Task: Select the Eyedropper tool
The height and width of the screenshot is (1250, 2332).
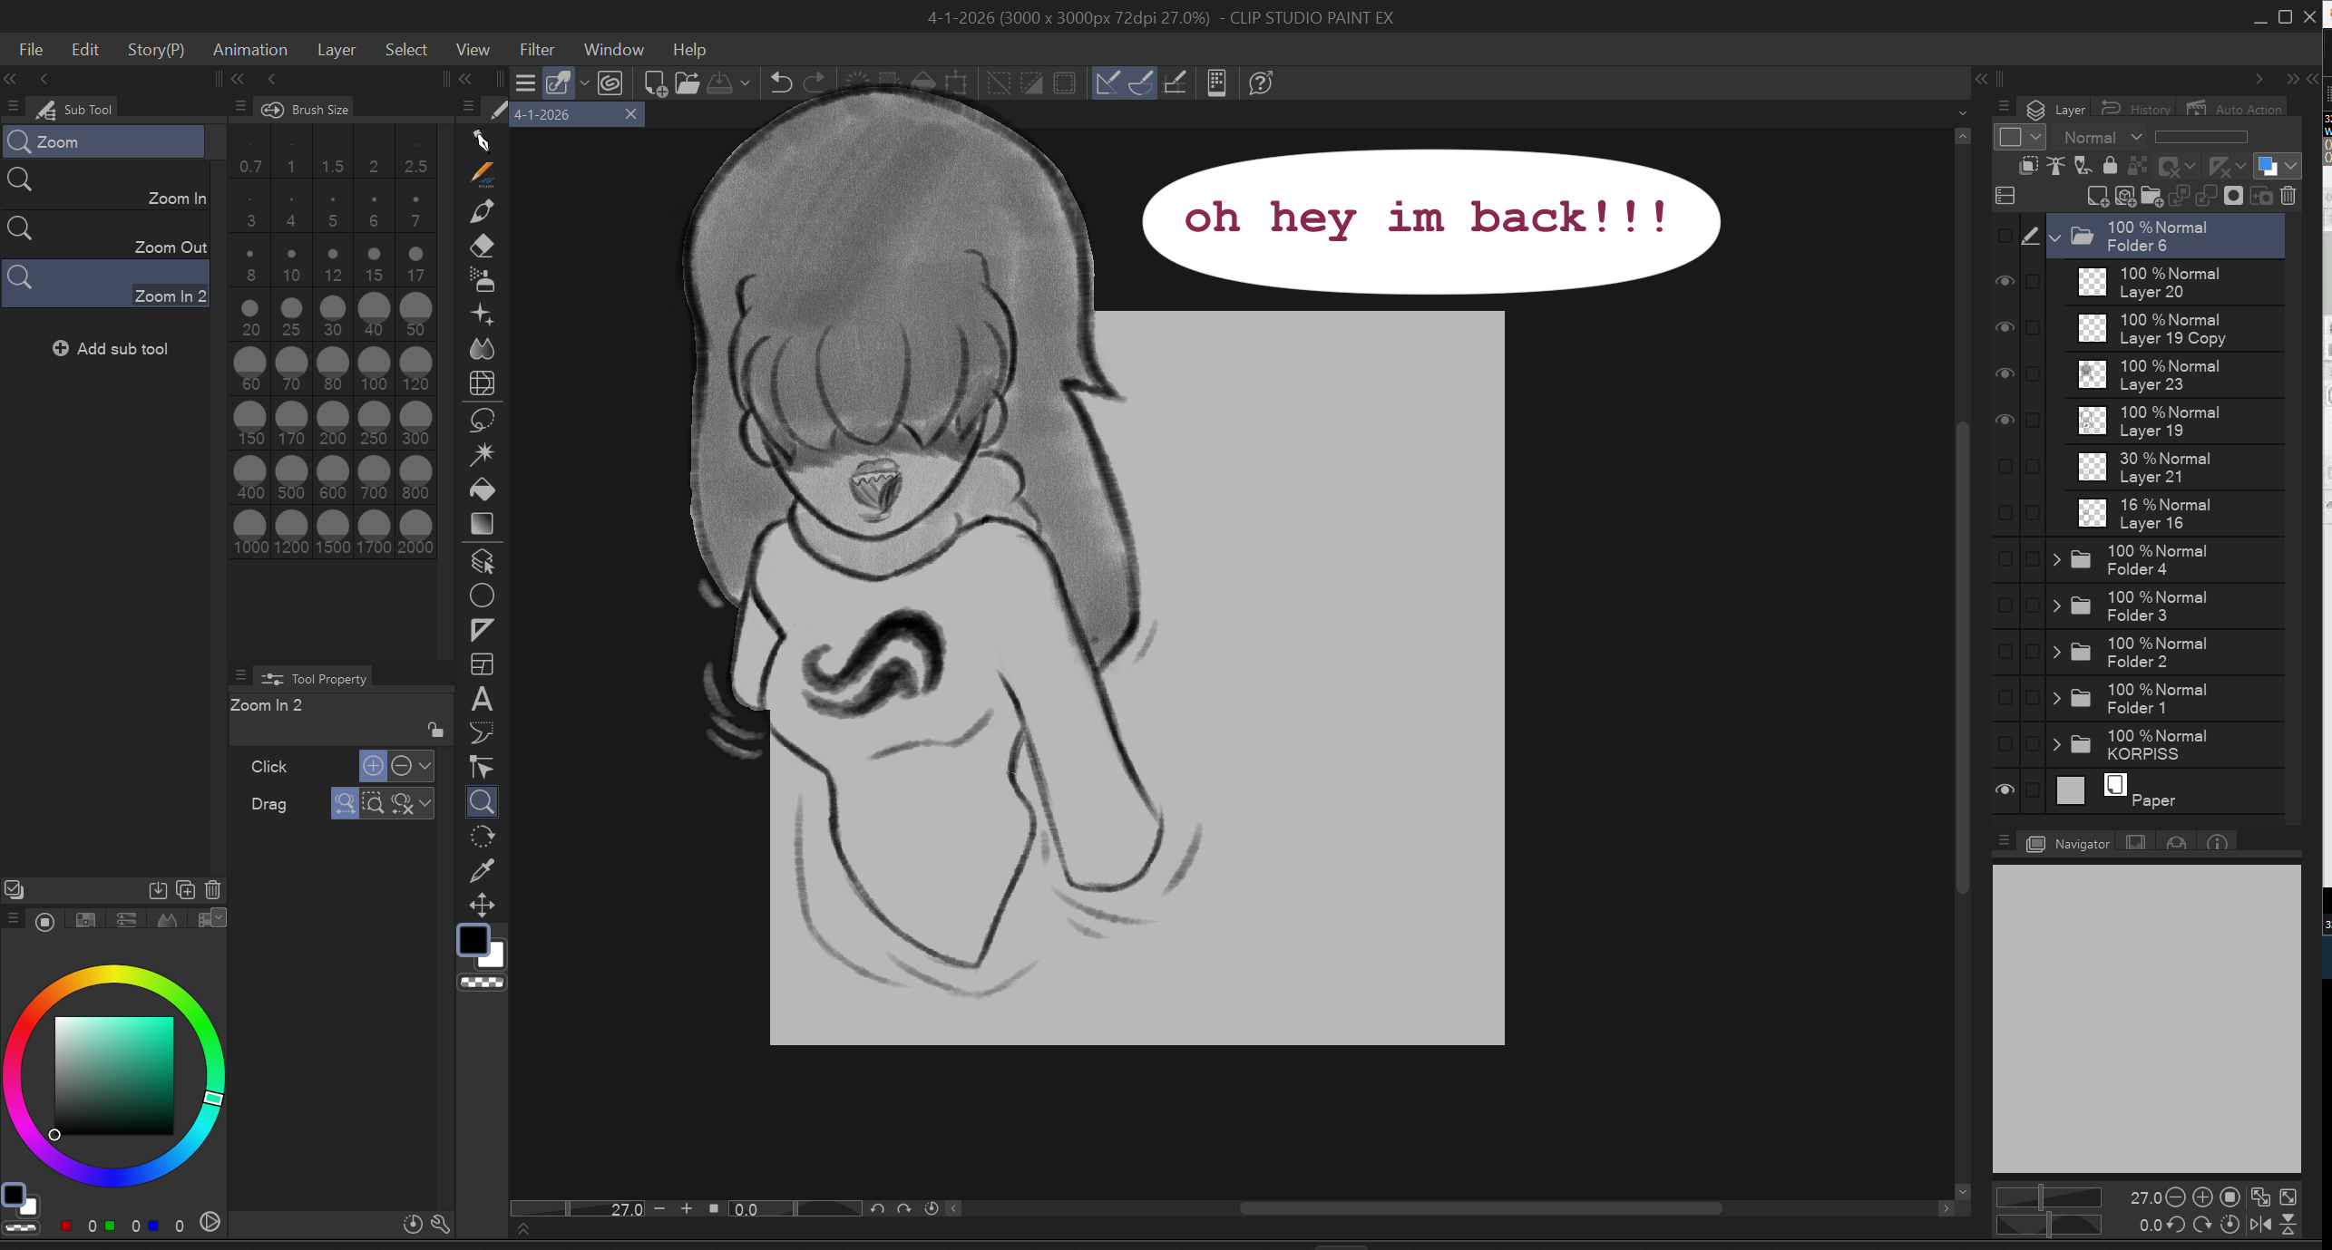Action: click(x=482, y=870)
